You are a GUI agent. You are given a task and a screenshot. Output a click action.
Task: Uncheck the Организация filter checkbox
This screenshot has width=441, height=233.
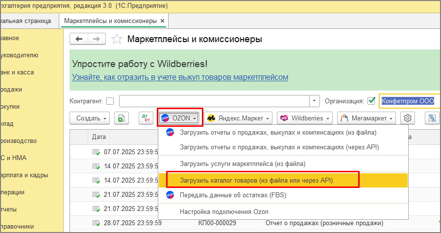[371, 101]
